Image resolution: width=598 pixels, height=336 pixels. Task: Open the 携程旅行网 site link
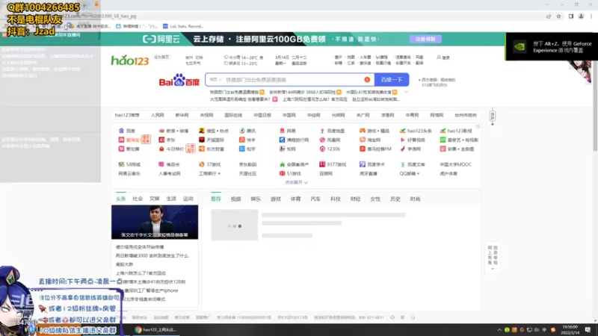pyautogui.click(x=294, y=140)
